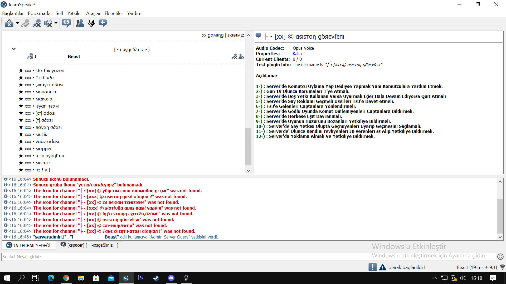506x284 pixels.
Task: Click the speech bubble icon in the channel info header
Action: click(259, 36)
